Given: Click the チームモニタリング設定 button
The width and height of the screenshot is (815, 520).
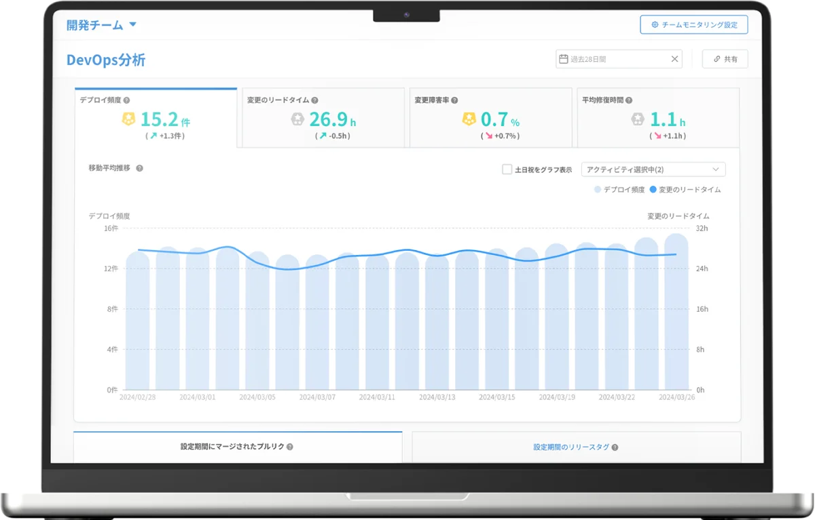Looking at the screenshot, I should tap(693, 25).
